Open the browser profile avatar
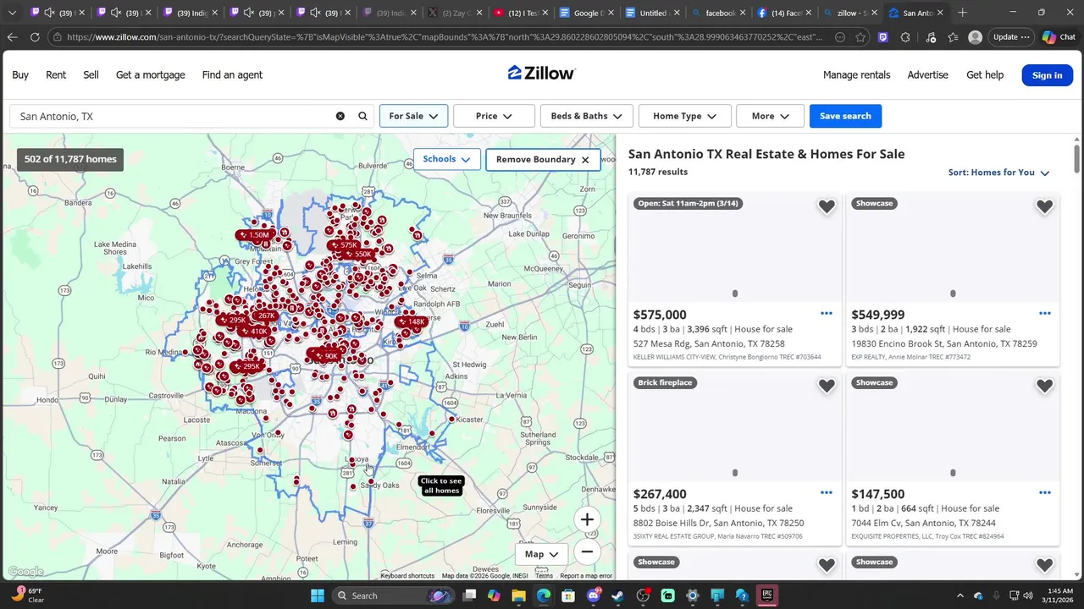The height and width of the screenshot is (609, 1084). 975,37
